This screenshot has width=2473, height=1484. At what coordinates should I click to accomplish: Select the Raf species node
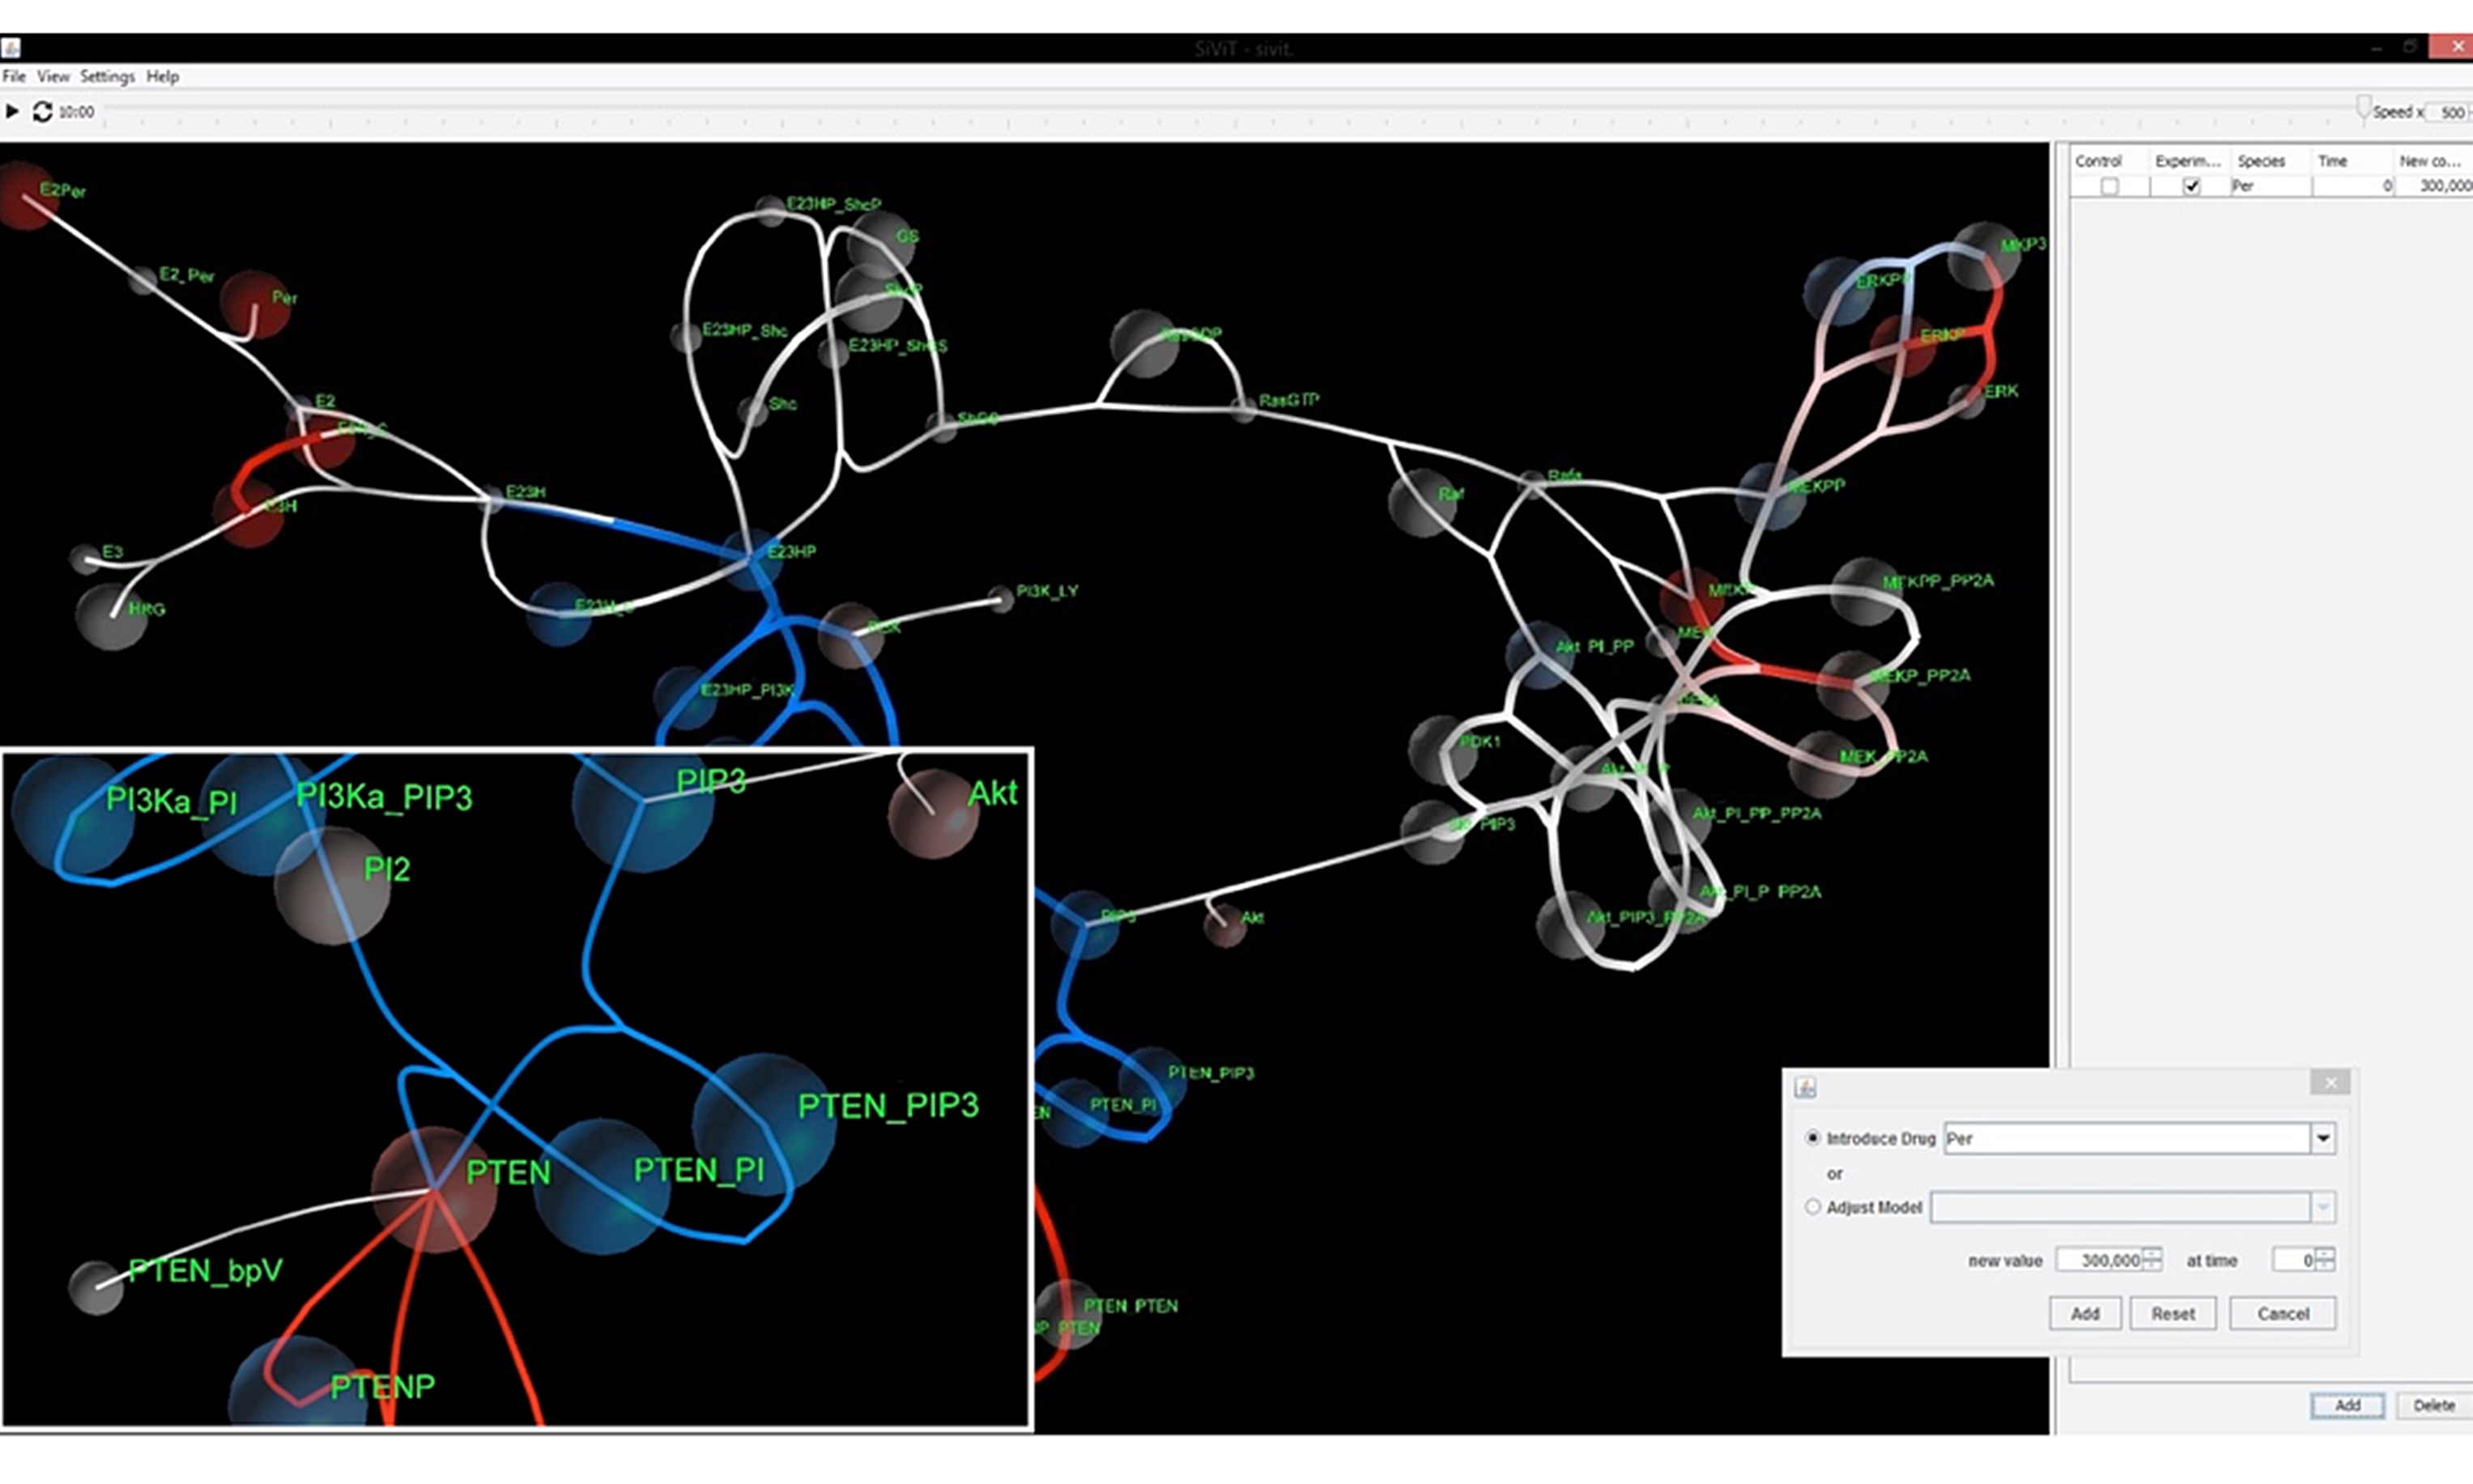click(x=1422, y=502)
